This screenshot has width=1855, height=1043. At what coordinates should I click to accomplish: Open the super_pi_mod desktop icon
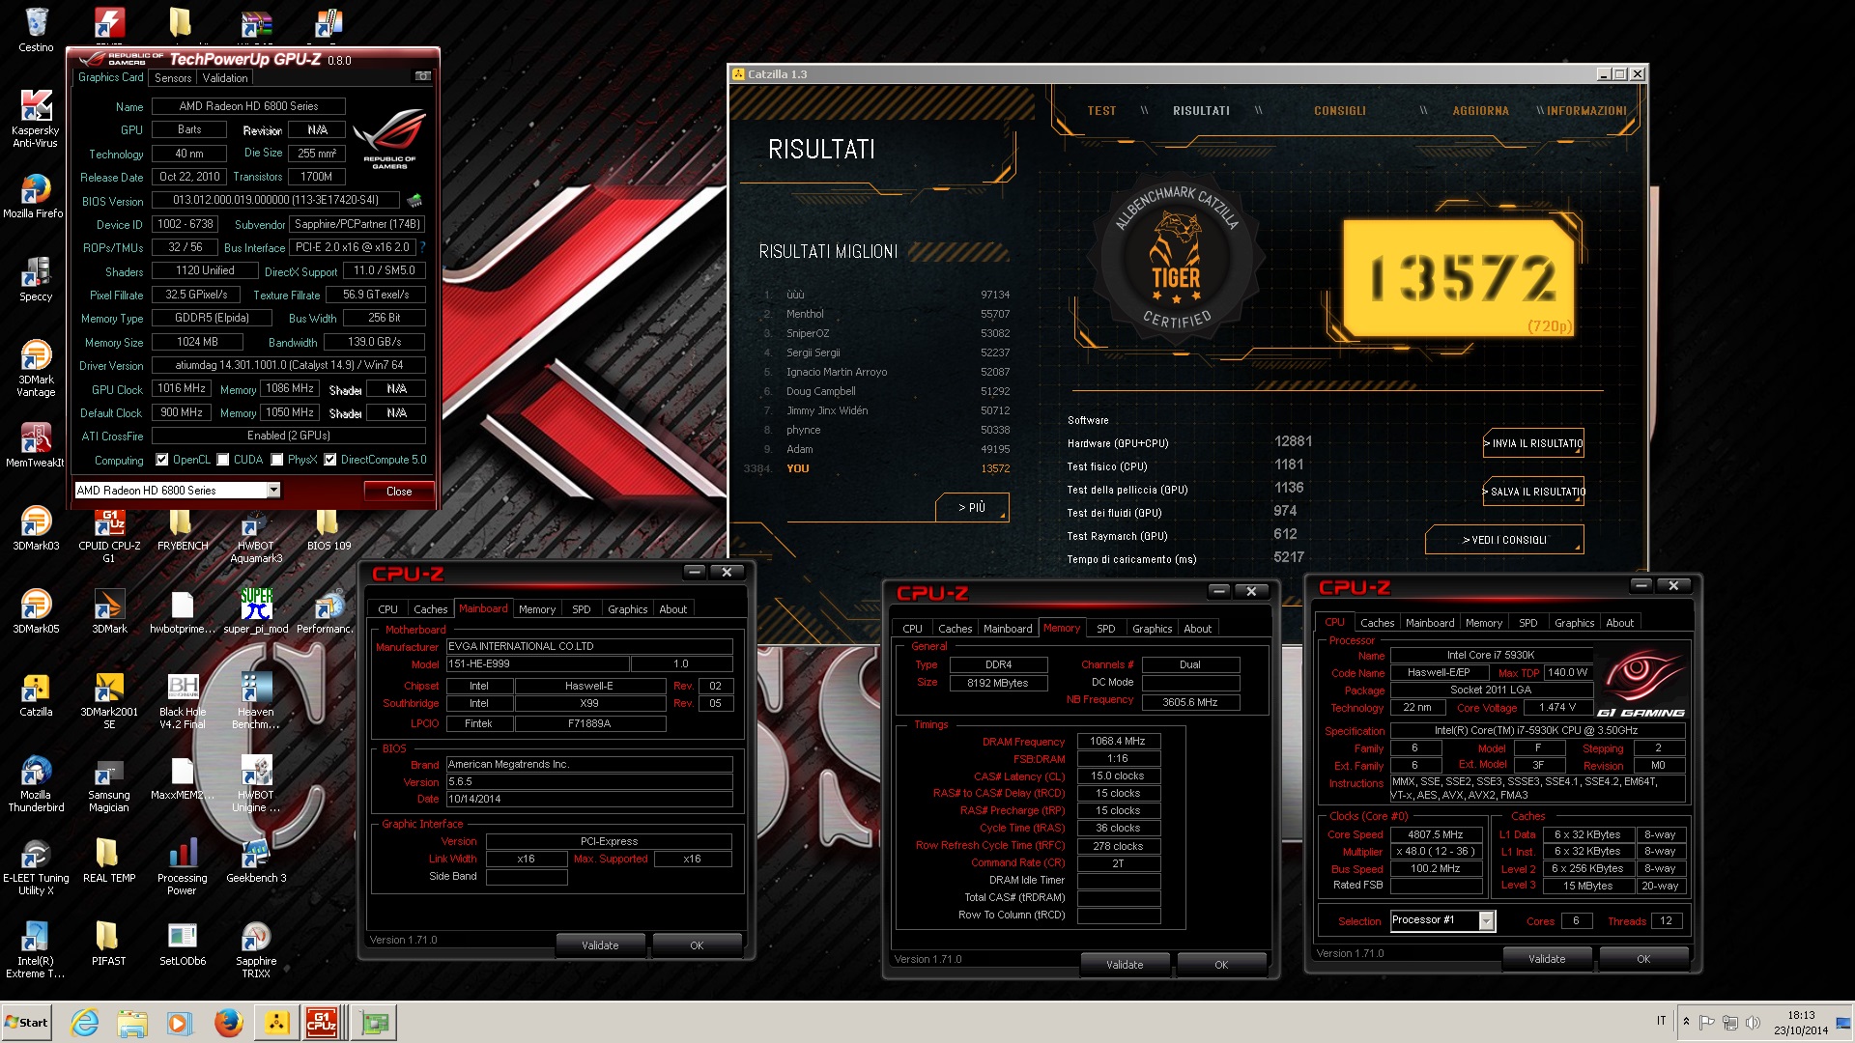(x=256, y=611)
